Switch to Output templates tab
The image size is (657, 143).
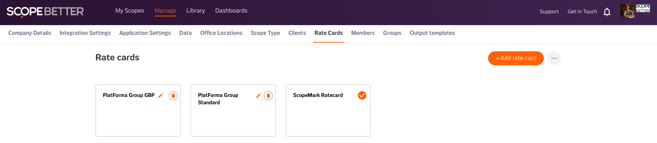tap(432, 33)
